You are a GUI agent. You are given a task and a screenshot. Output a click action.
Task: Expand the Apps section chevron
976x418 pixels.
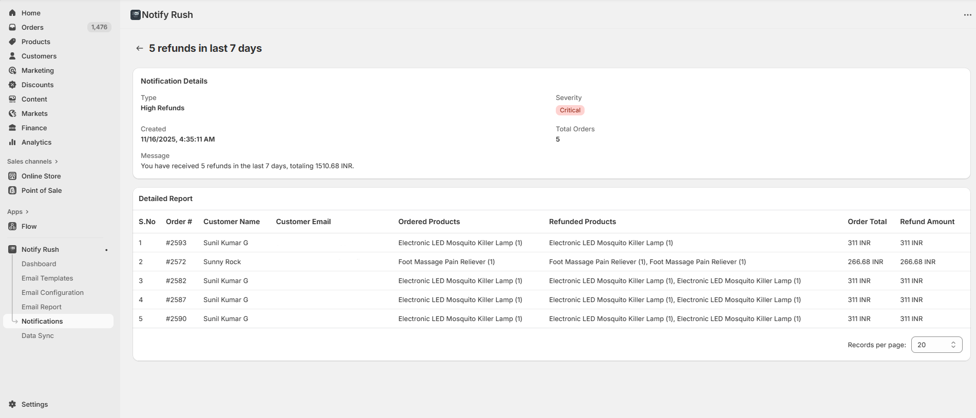[x=27, y=212]
